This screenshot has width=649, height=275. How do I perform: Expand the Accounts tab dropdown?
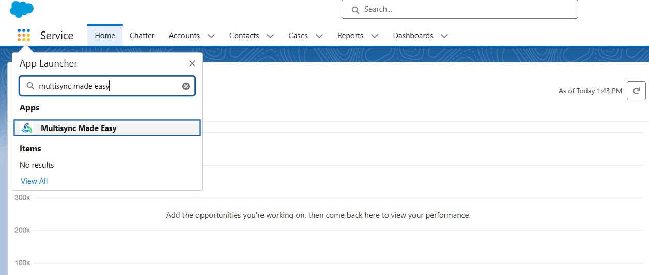(x=211, y=36)
